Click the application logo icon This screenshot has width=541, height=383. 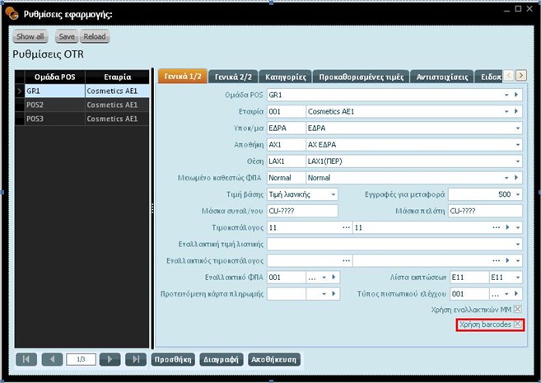click(x=12, y=14)
